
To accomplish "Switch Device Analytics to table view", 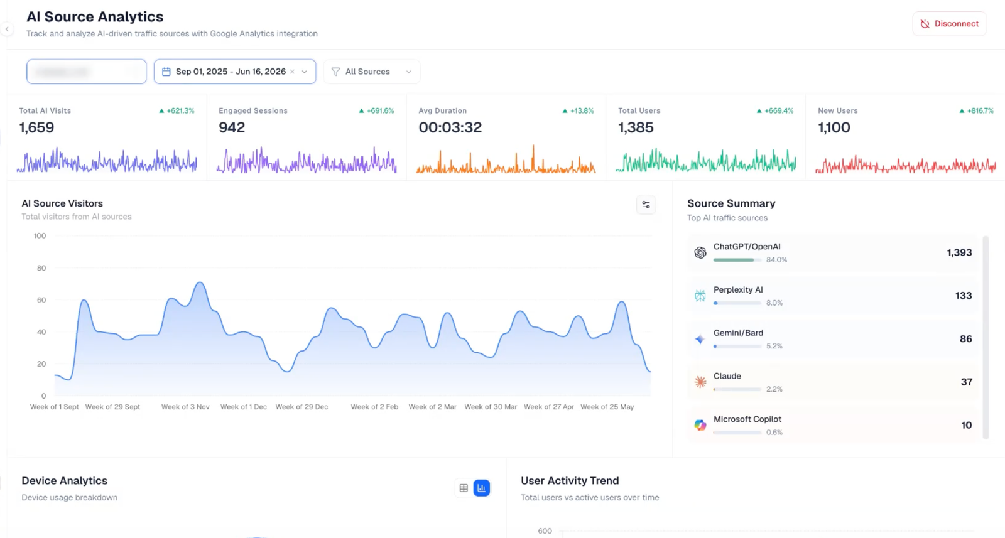I will pyautogui.click(x=464, y=488).
